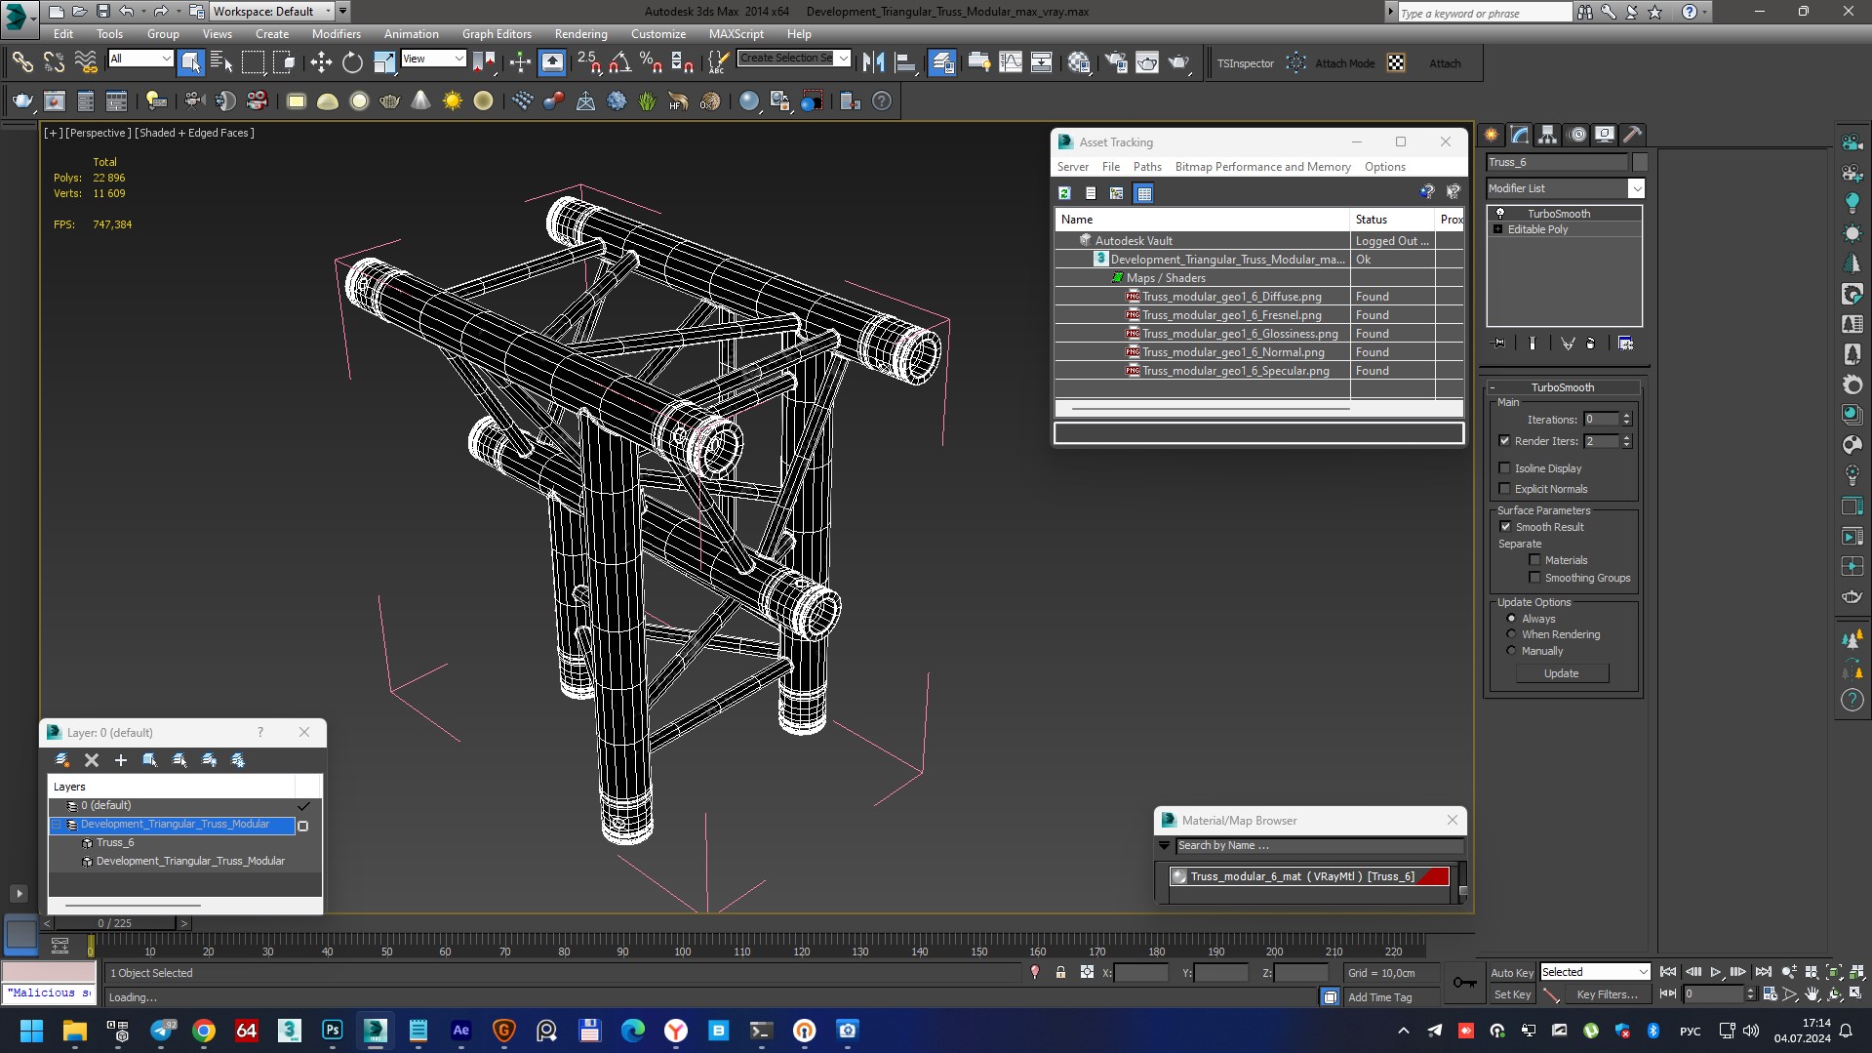Open Select by Name dialog
The height and width of the screenshot is (1053, 1872).
pos(221,63)
